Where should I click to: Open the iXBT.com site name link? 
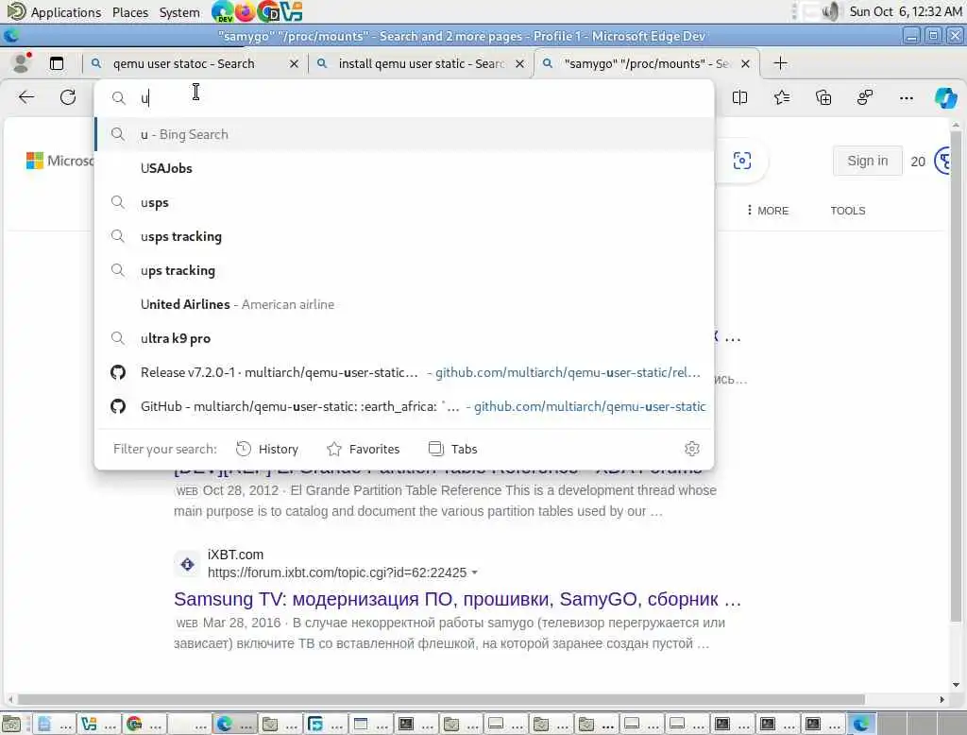pos(235,555)
